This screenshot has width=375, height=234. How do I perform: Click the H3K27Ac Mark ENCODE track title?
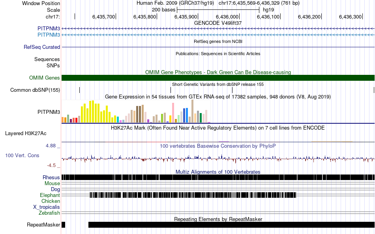pos(218,128)
